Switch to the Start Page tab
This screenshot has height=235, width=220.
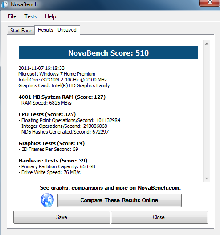[x=21, y=31]
